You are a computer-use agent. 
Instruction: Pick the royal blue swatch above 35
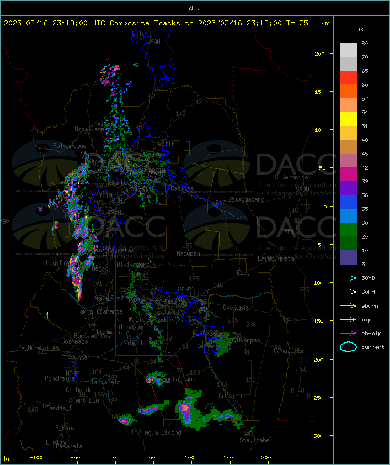[x=348, y=202]
